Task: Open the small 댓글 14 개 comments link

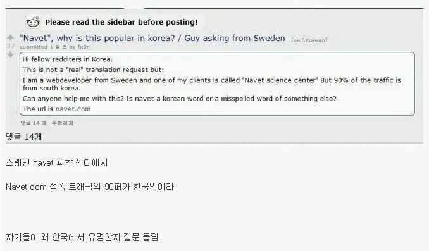Action: coord(34,123)
